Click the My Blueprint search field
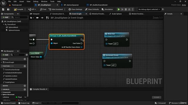 tap(18, 55)
